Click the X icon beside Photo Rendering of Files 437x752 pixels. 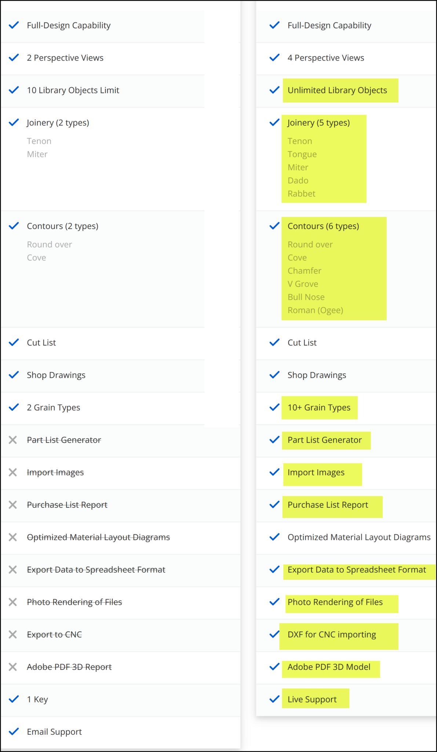tap(13, 602)
